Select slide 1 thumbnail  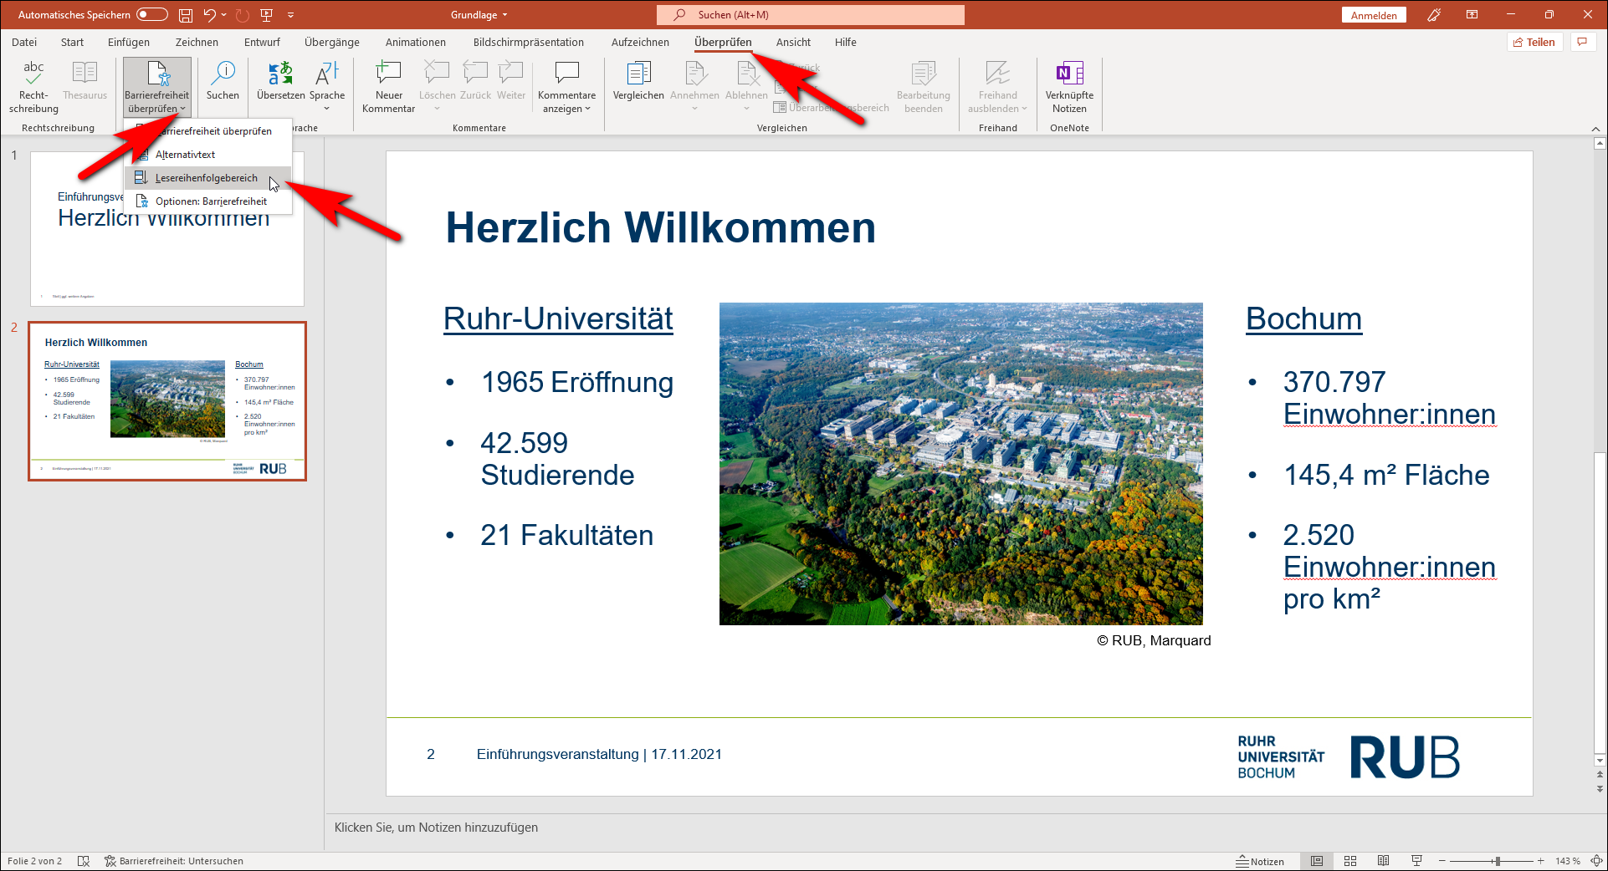(167, 228)
